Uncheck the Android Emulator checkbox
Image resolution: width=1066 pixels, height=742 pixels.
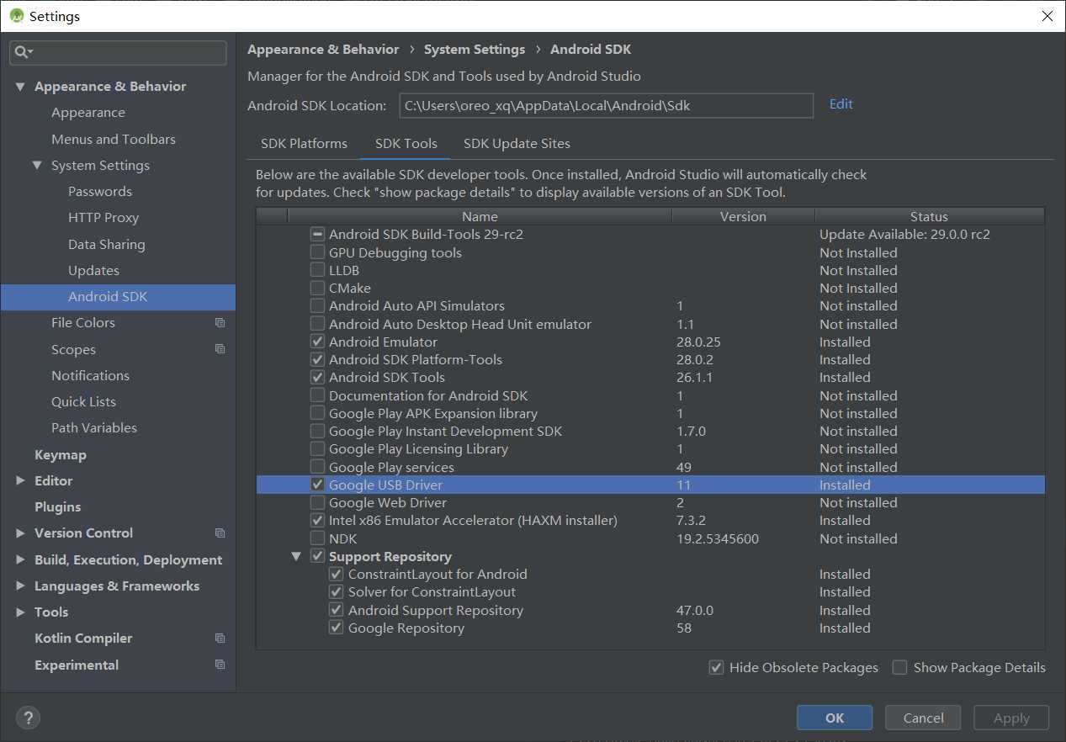(x=317, y=342)
